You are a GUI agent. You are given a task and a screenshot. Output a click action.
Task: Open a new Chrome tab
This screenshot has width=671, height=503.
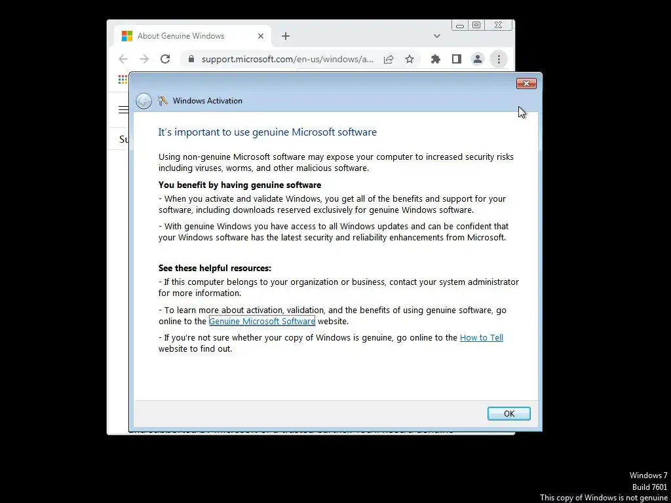[x=286, y=37]
